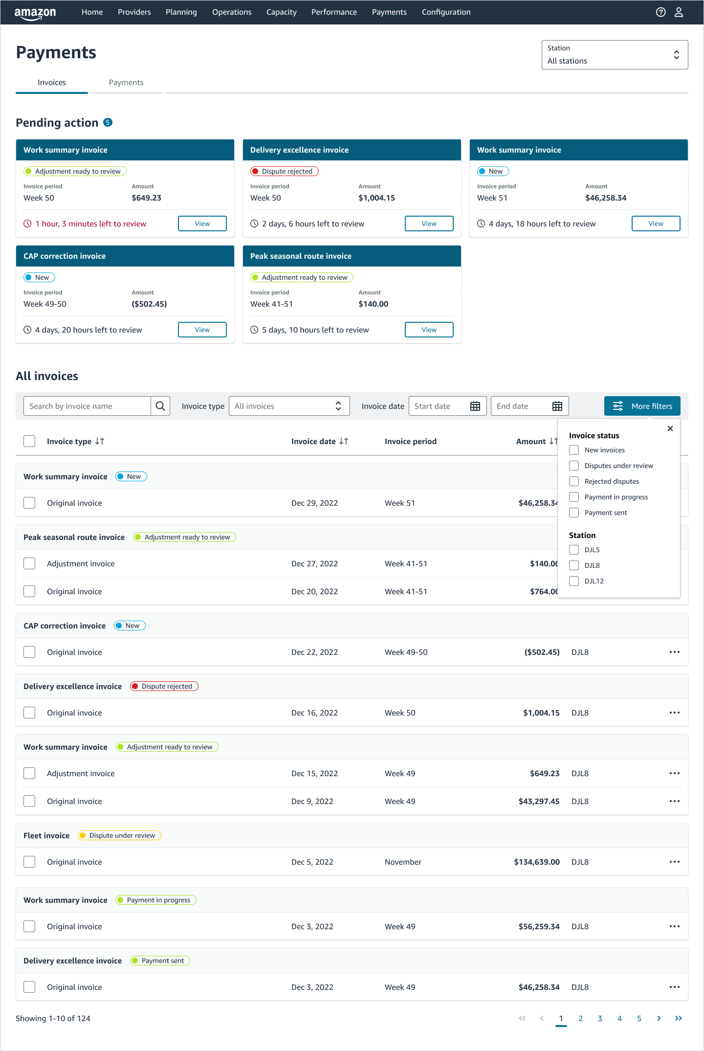Check the Rejected disputes filter
This screenshot has width=704, height=1051.
574,481
